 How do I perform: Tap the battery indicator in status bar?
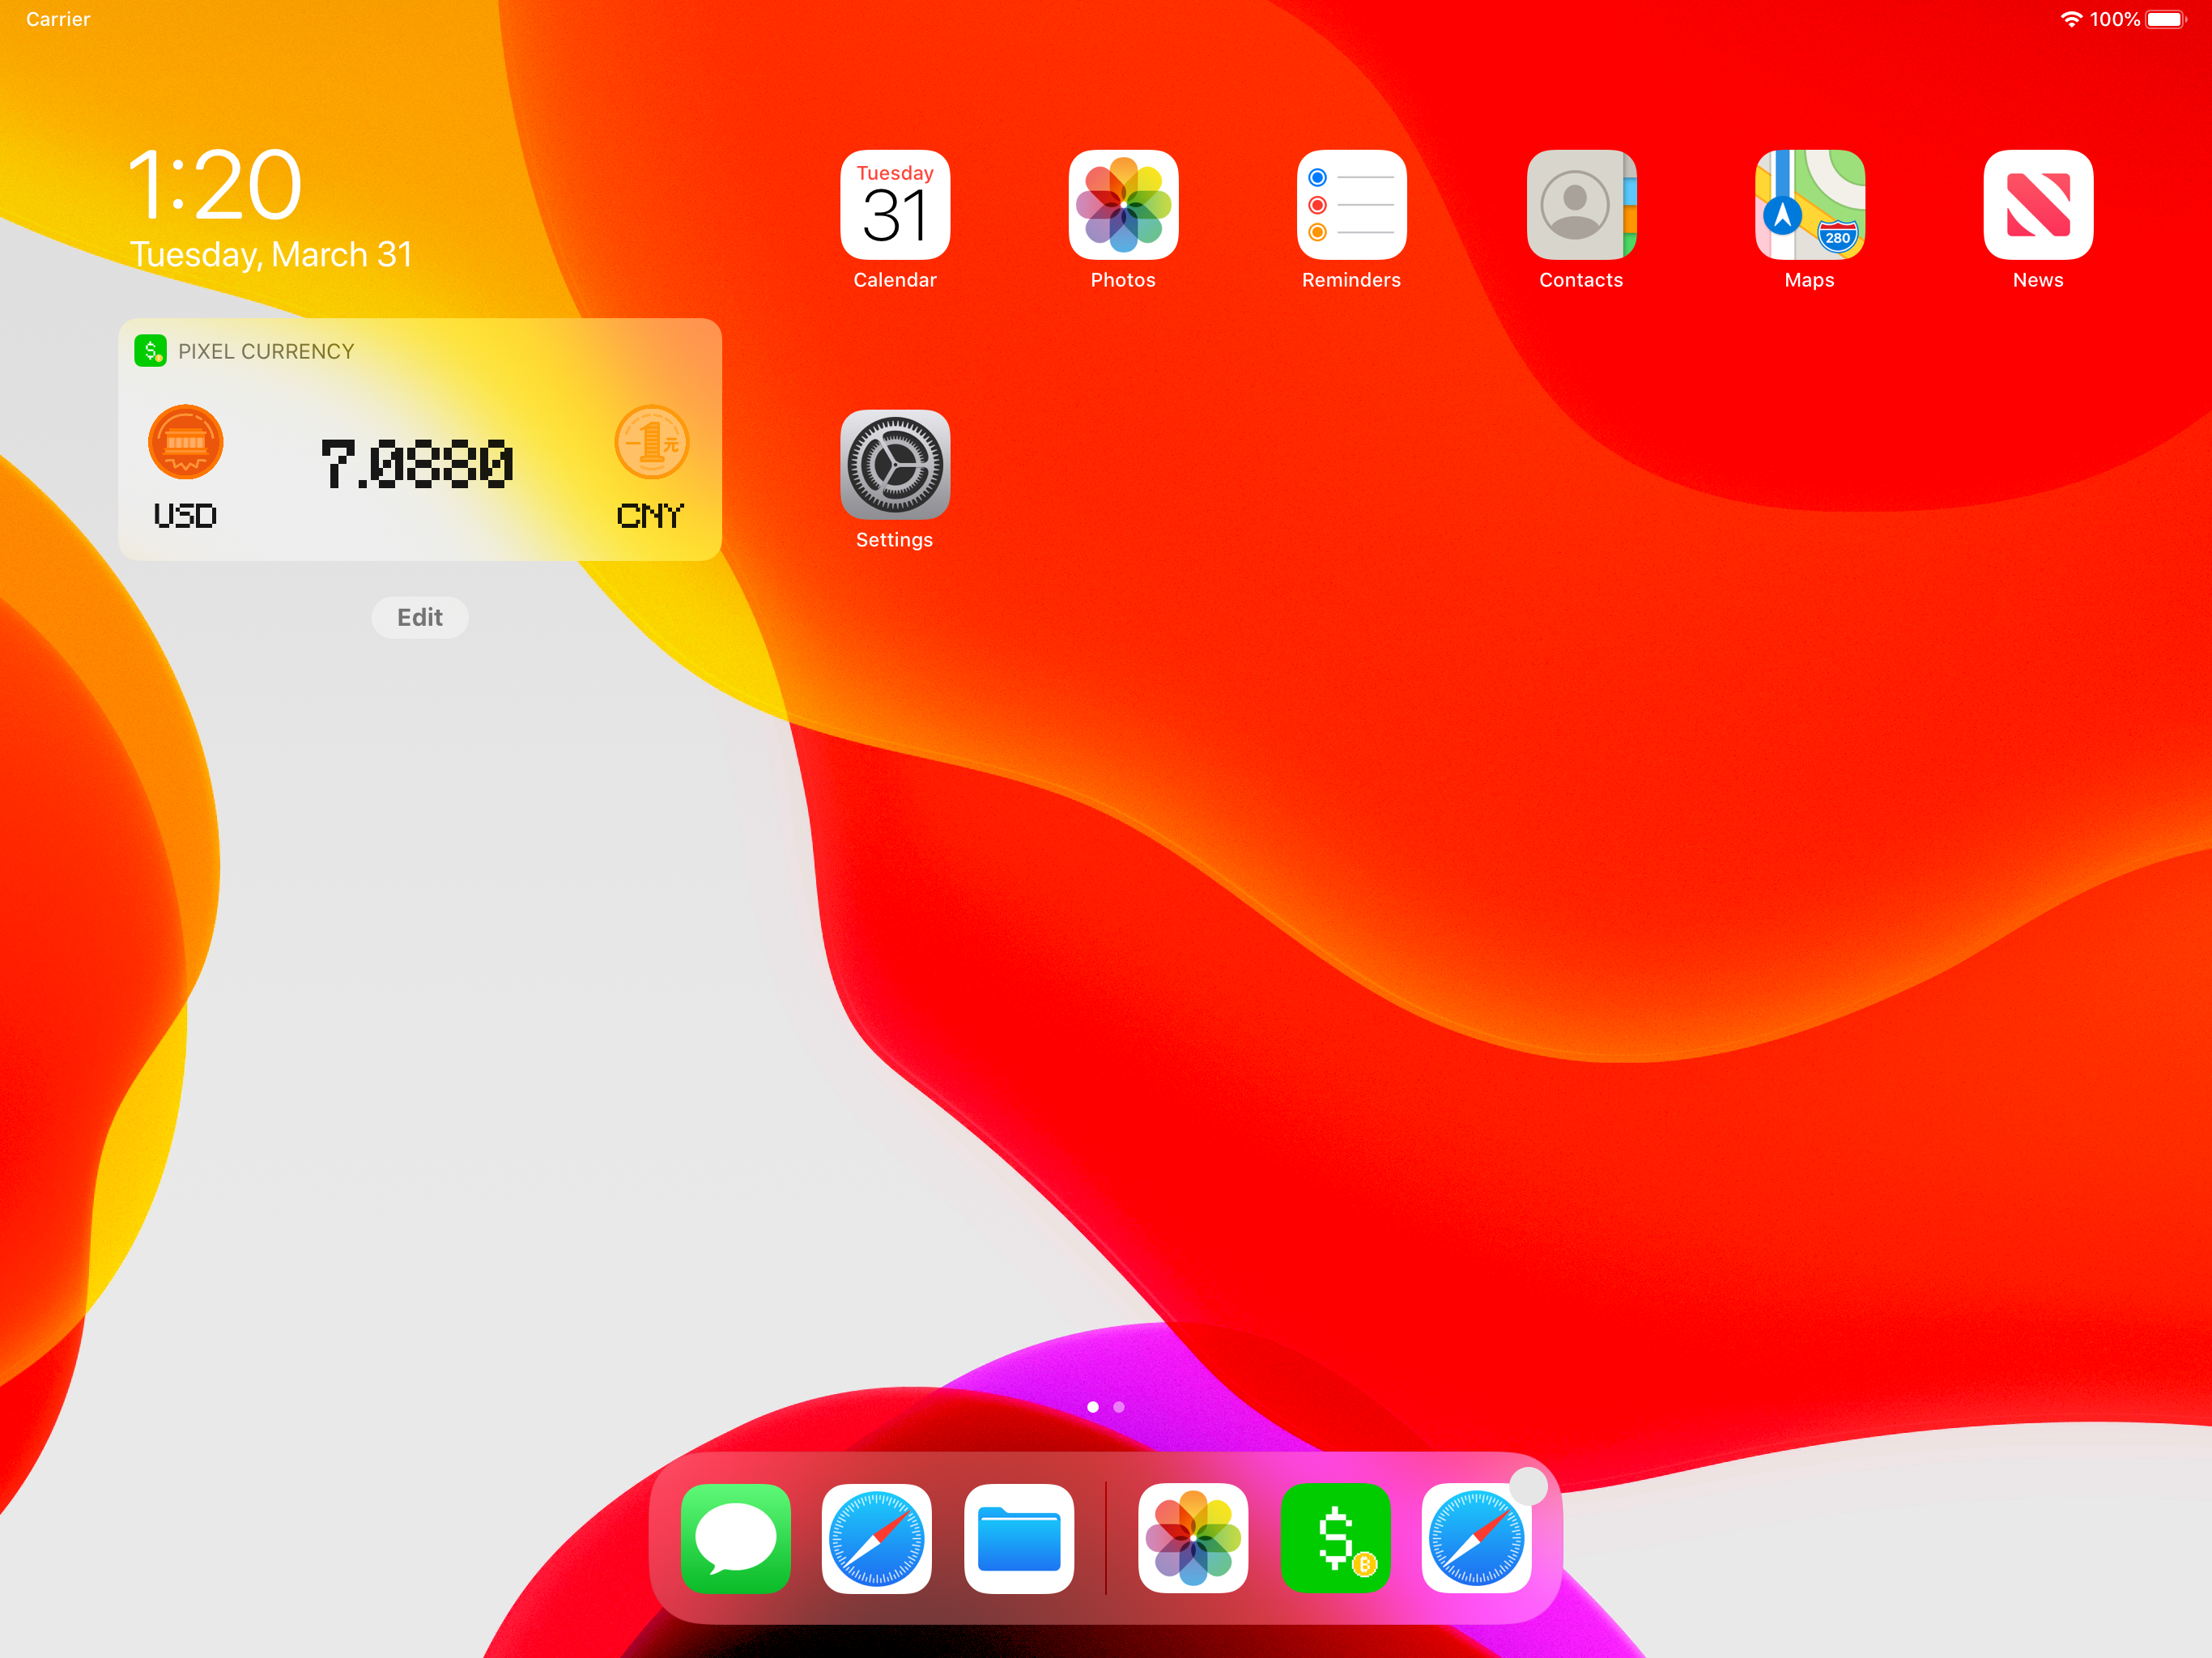click(x=2166, y=20)
